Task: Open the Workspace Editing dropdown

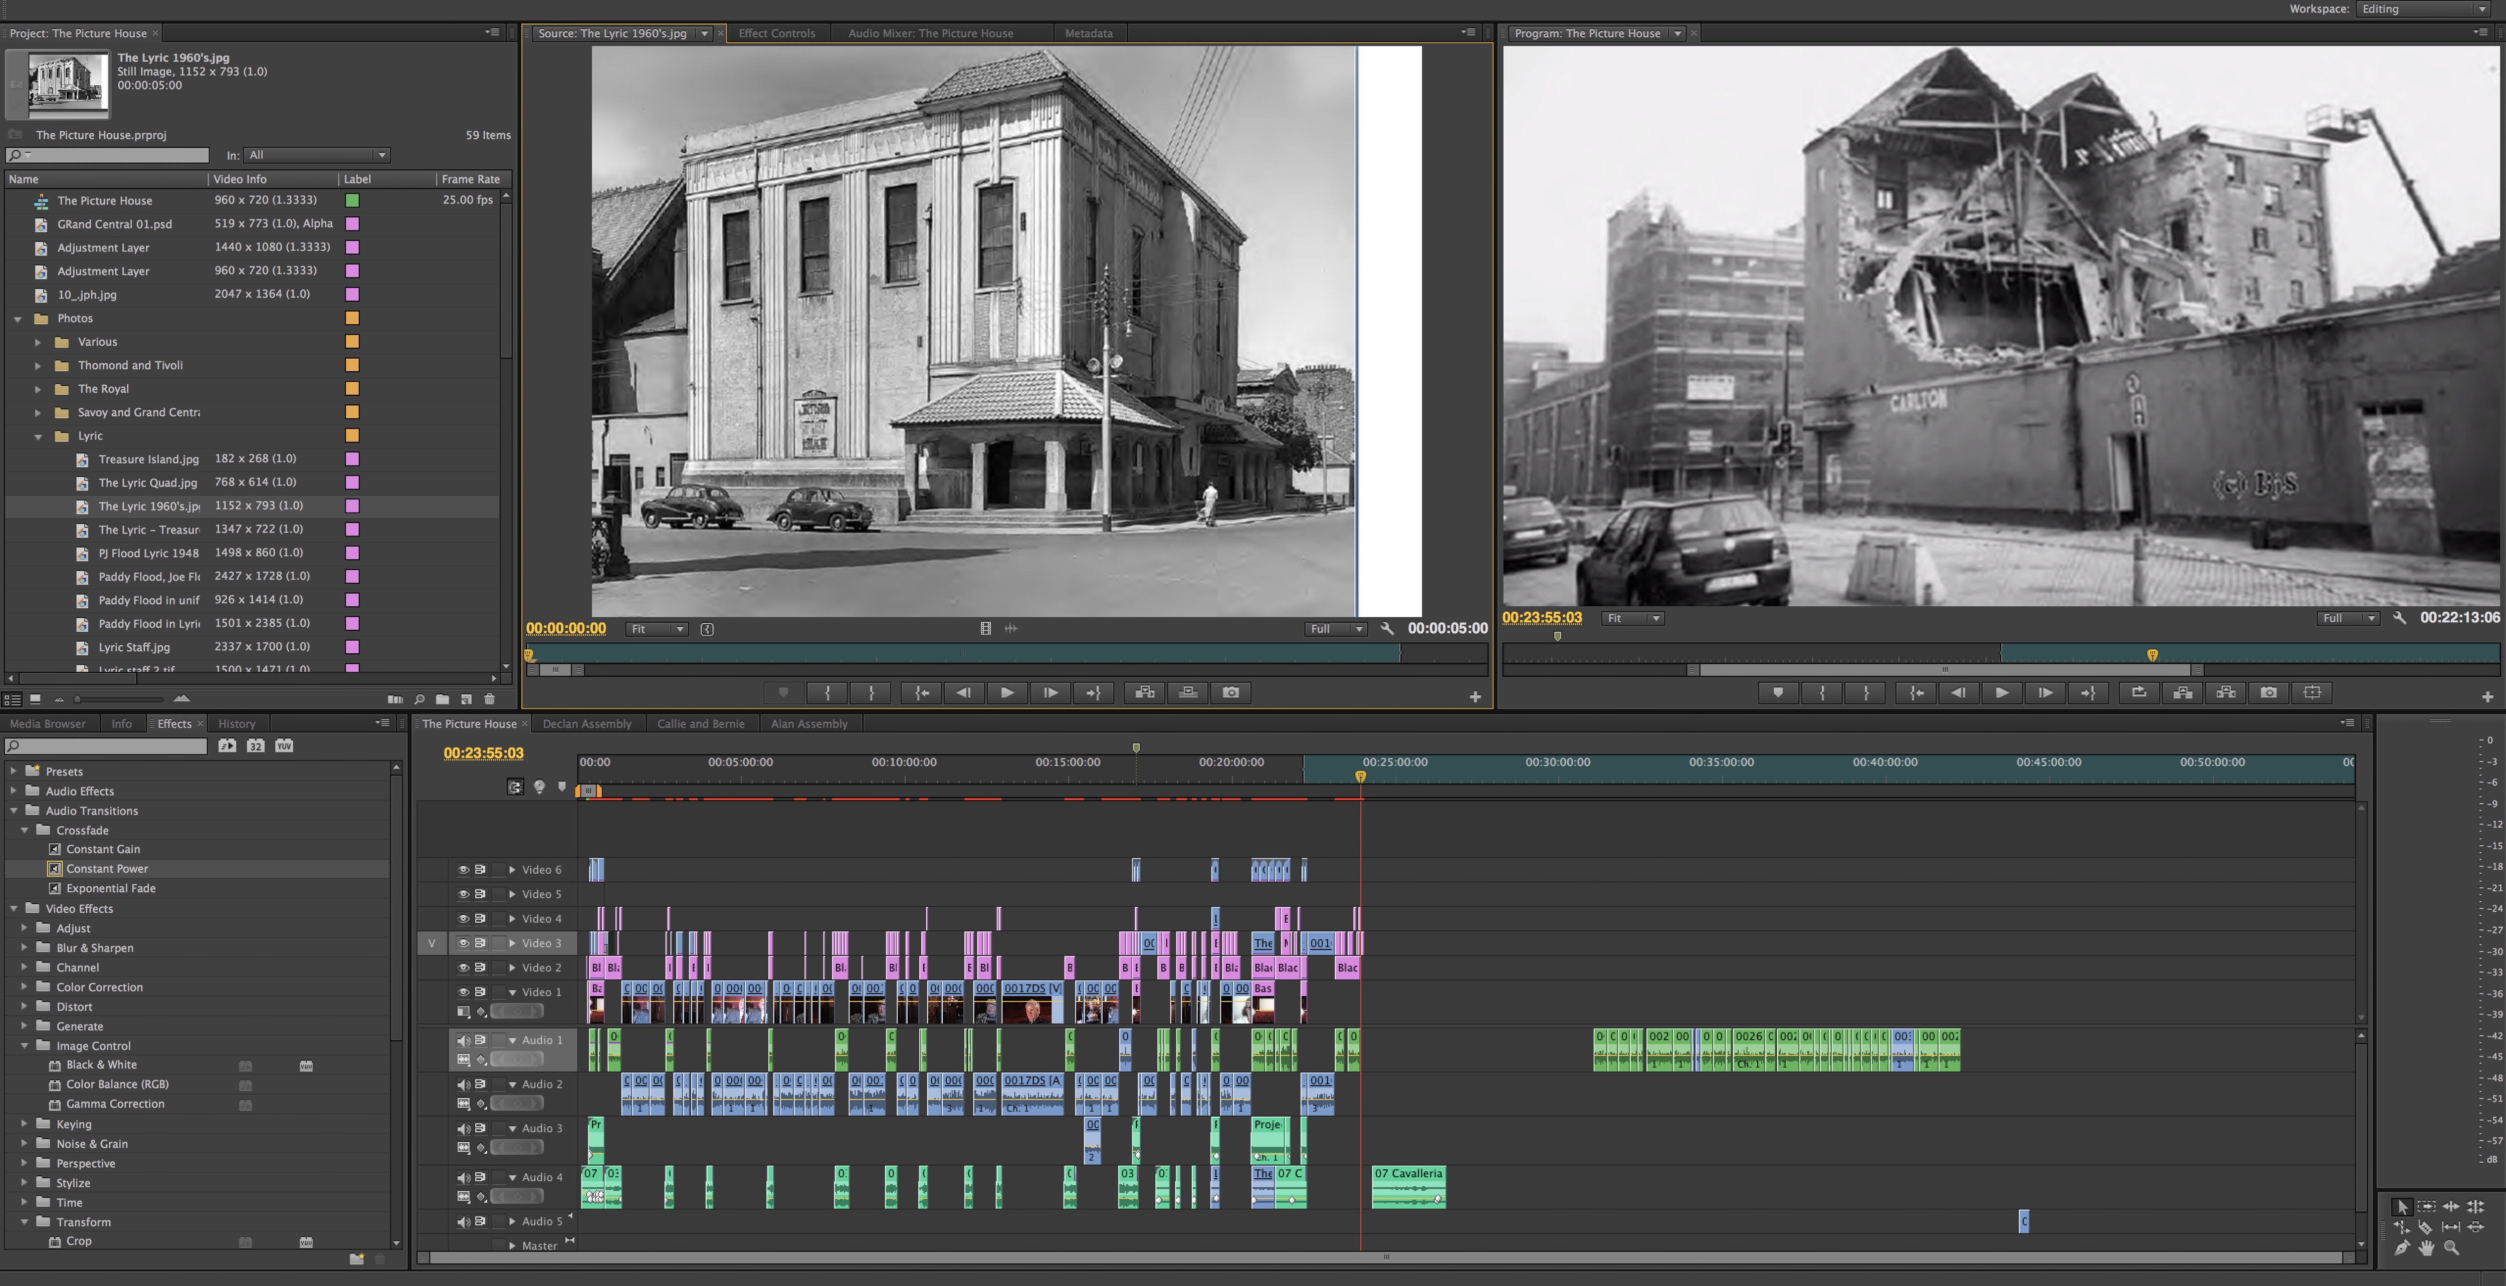Action: (x=2422, y=9)
